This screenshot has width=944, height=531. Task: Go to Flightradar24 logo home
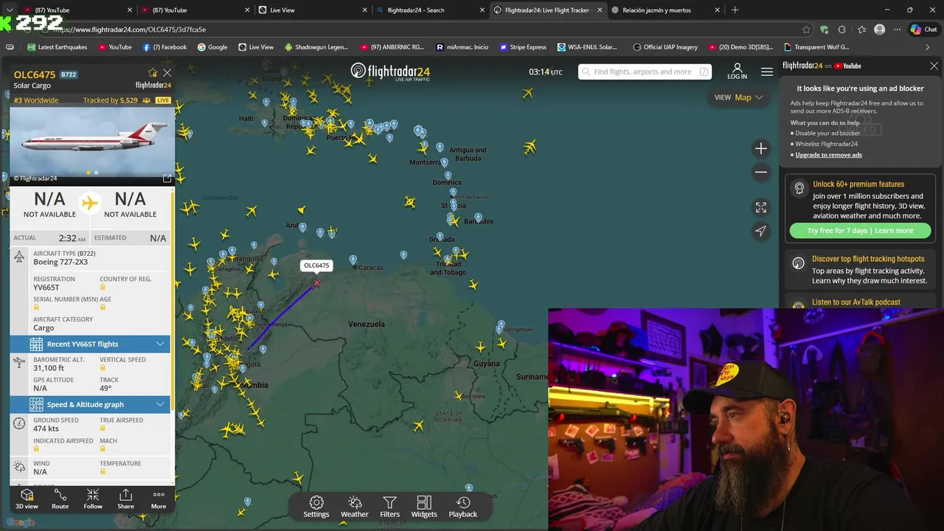click(390, 72)
